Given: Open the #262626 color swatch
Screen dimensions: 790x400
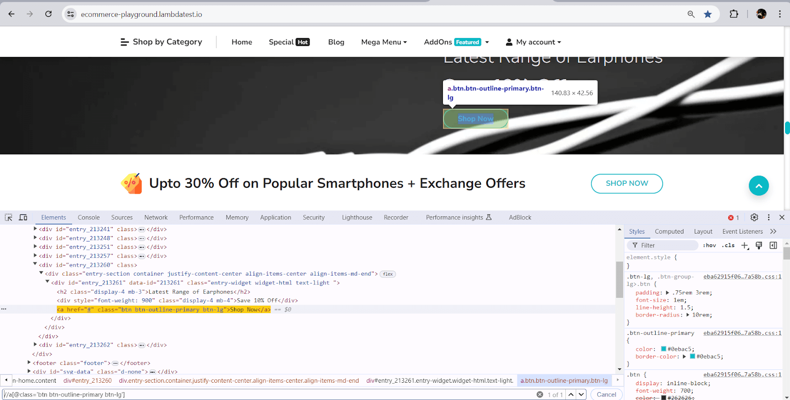Looking at the screenshot, I should pos(664,398).
